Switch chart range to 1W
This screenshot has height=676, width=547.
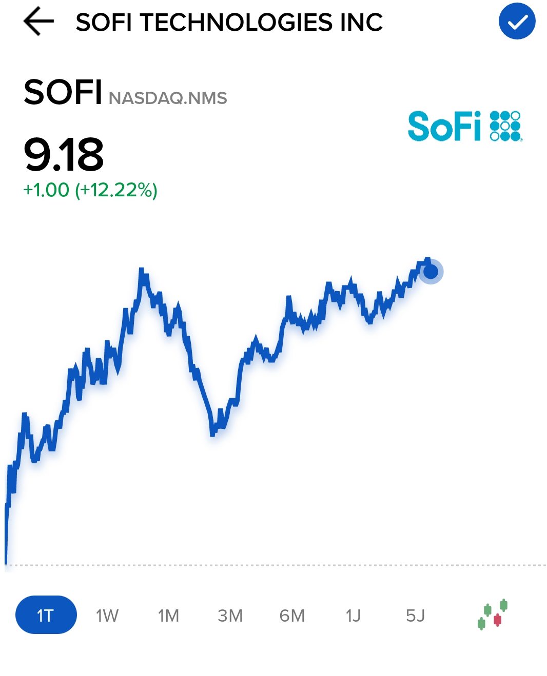tap(107, 615)
